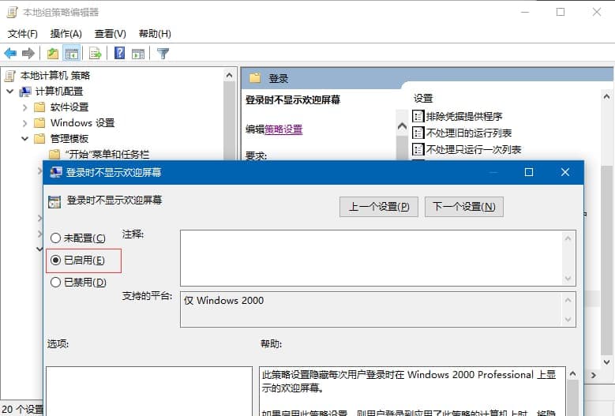Open the 策略设置 edit link
The height and width of the screenshot is (416, 615).
tap(283, 129)
